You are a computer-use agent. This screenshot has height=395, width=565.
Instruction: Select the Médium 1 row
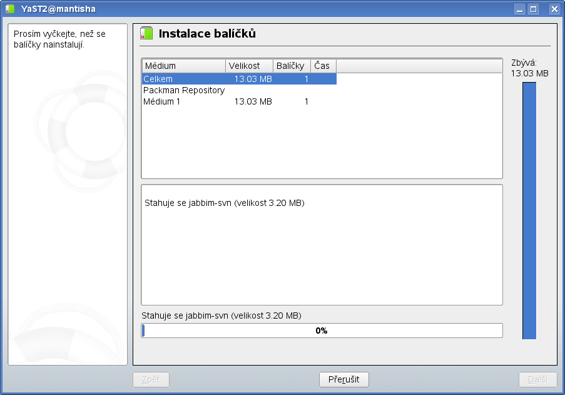click(x=239, y=101)
